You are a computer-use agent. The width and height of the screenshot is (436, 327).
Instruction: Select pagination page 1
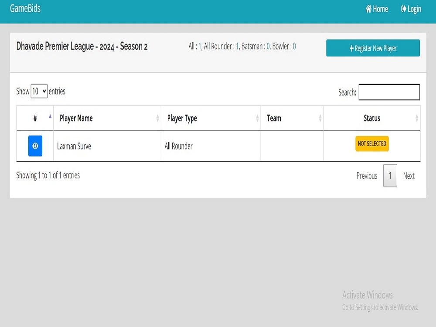point(390,176)
